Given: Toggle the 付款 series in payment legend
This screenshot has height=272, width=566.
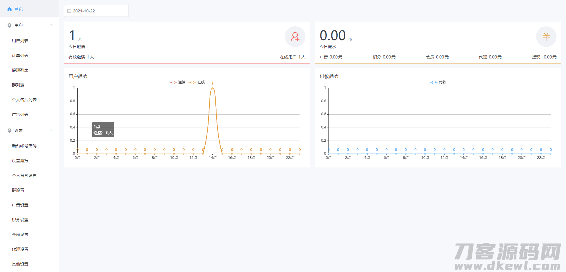Looking at the screenshot, I should (438, 82).
